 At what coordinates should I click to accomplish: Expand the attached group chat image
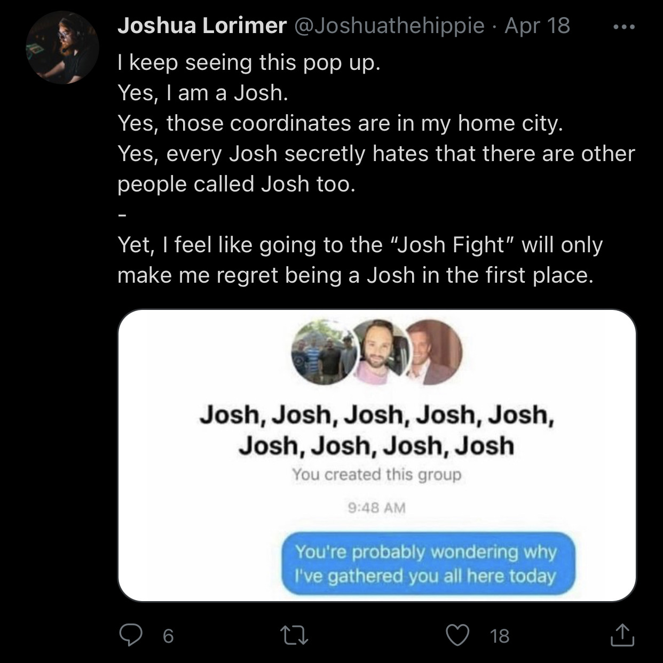[x=377, y=456]
